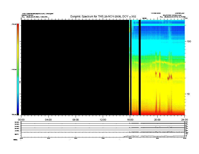Image resolution: width=199 pixels, height=154 pixels.
Task: Click the 16:00 time axis label
Action: click(x=130, y=120)
